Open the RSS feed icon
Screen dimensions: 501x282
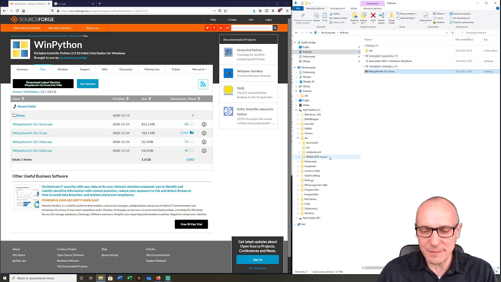(x=203, y=84)
